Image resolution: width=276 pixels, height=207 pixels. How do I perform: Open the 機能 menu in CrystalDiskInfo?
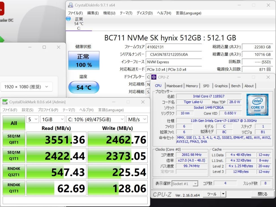click(x=109, y=13)
